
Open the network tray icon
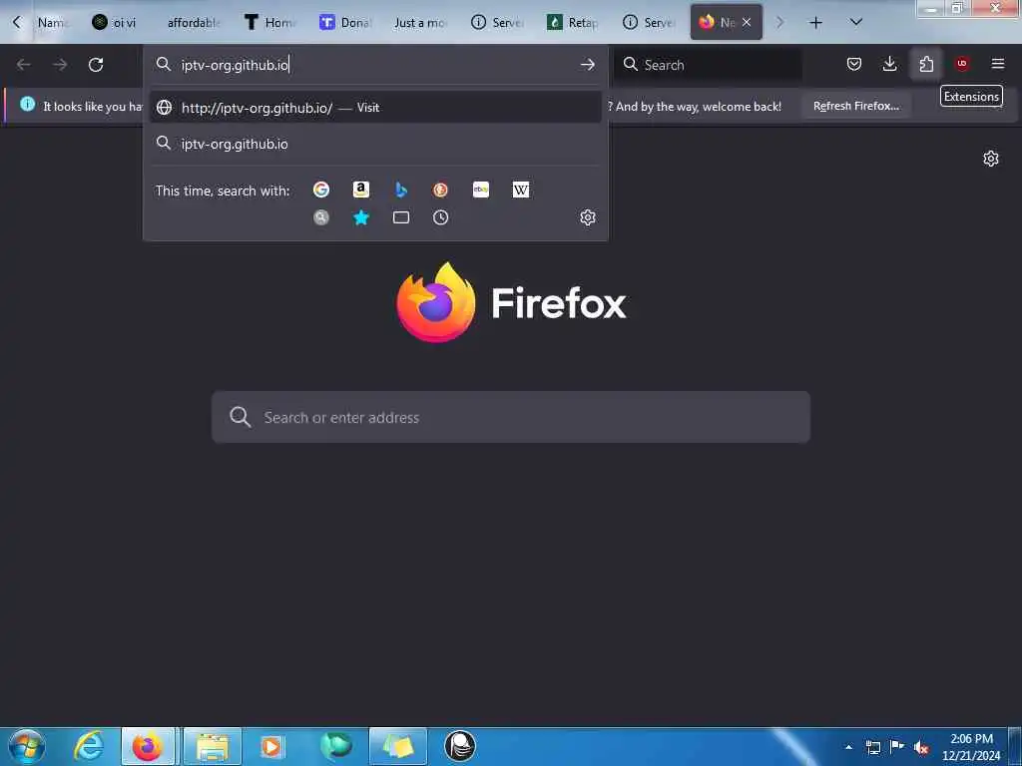[x=872, y=748]
